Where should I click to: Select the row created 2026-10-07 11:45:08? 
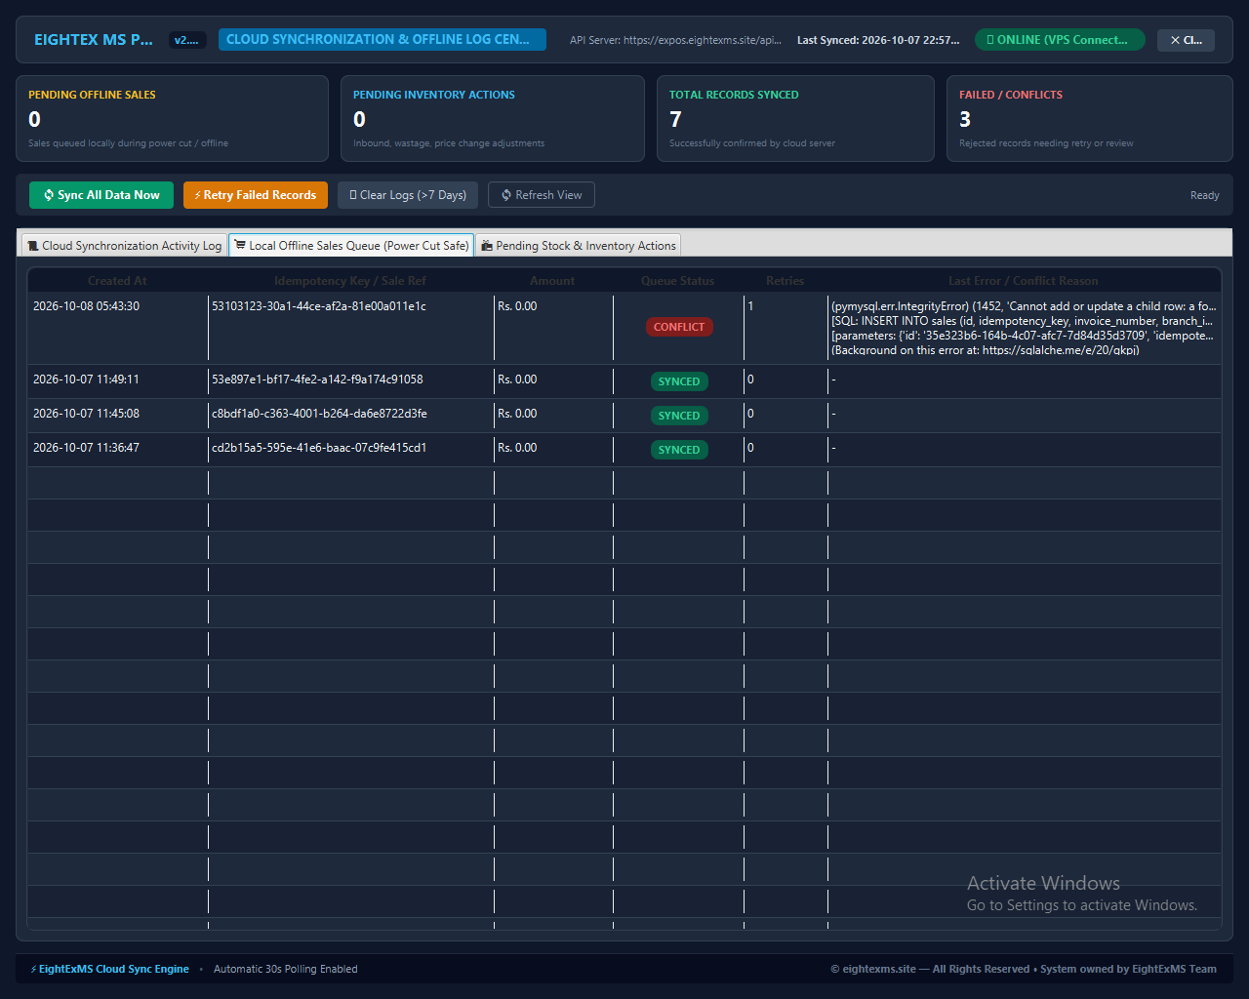pyautogui.click(x=624, y=416)
